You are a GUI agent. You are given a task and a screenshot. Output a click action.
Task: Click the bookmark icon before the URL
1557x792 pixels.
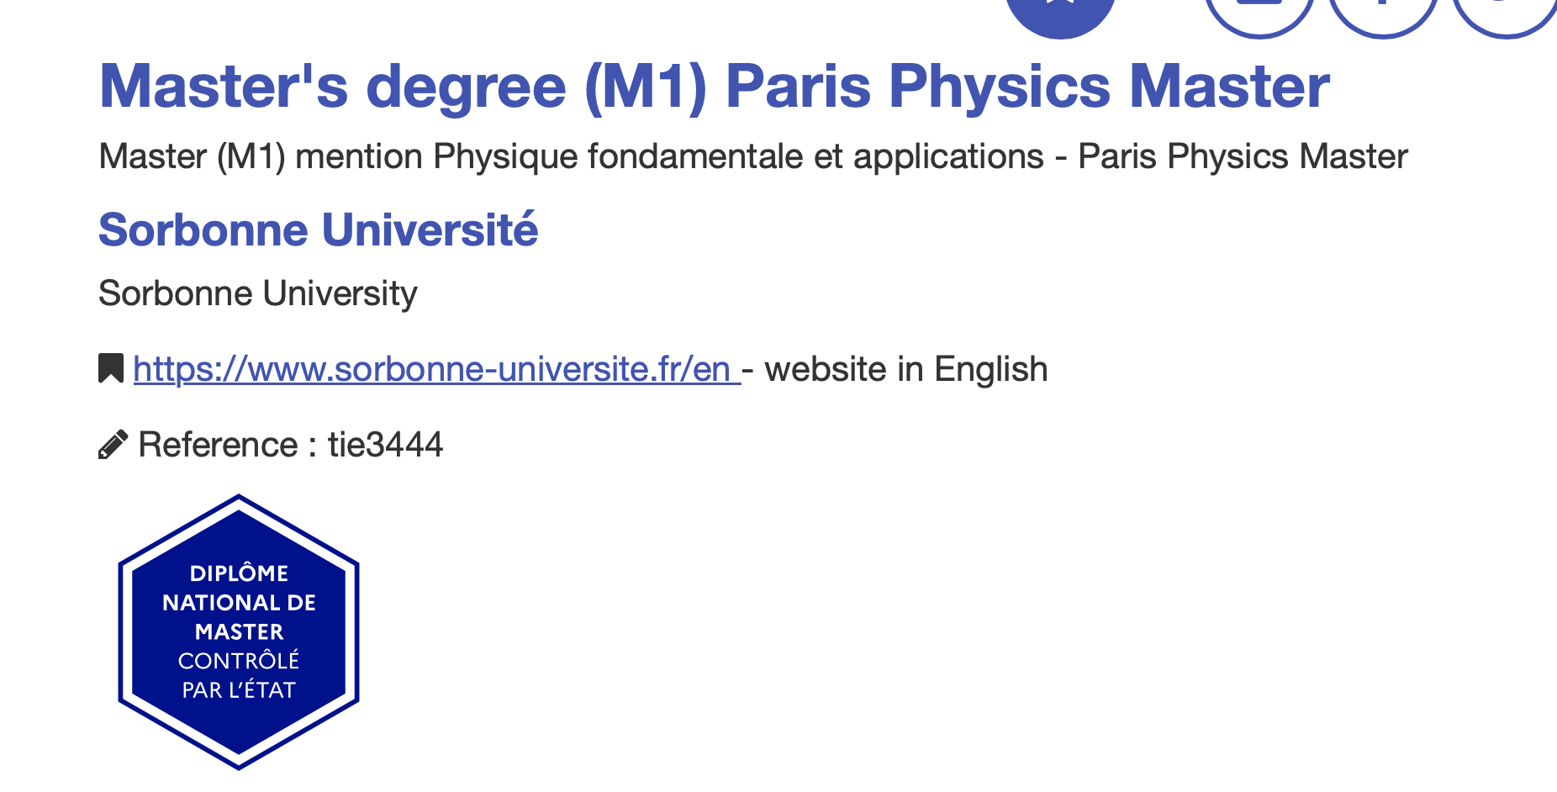click(111, 368)
